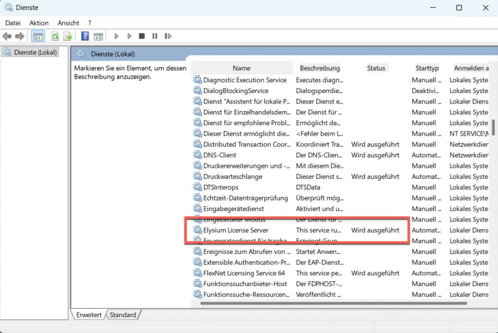Viewport: 498px width, 333px height.
Task: Click the export list toolbar icon
Action: click(x=68, y=36)
